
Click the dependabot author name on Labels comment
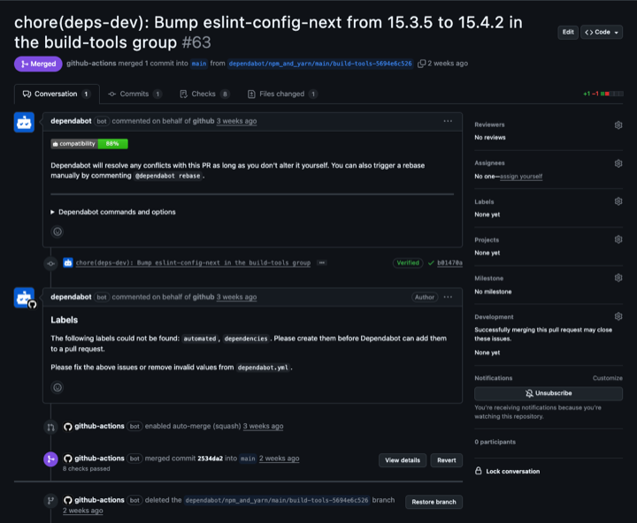[x=71, y=297]
